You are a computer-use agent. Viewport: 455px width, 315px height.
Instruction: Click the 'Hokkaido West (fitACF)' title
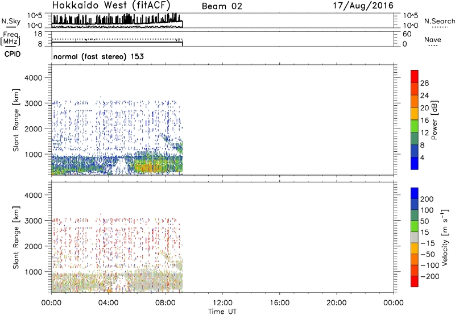pyautogui.click(x=111, y=5)
